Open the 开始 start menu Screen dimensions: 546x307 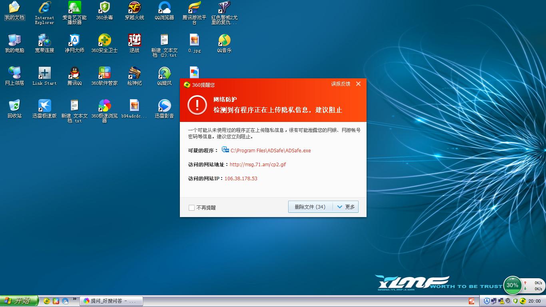click(x=19, y=301)
